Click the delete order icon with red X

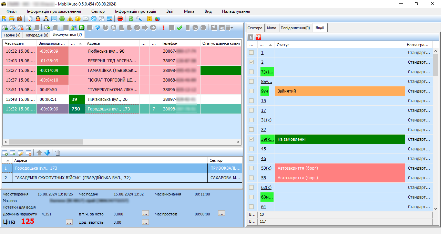20,28
